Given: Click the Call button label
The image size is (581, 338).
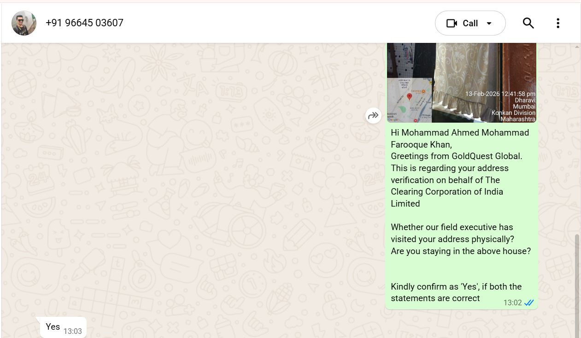Looking at the screenshot, I should pos(470,23).
